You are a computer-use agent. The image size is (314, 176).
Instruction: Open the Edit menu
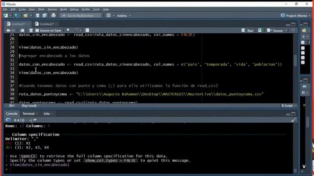13,9
